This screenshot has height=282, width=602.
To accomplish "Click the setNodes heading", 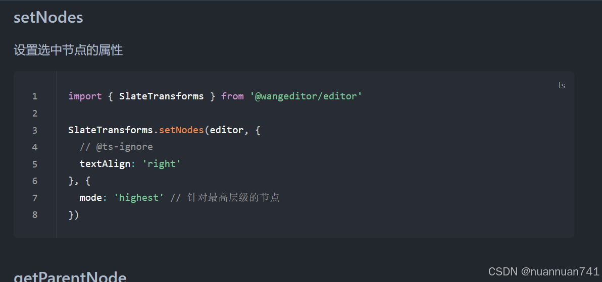I will (48, 18).
